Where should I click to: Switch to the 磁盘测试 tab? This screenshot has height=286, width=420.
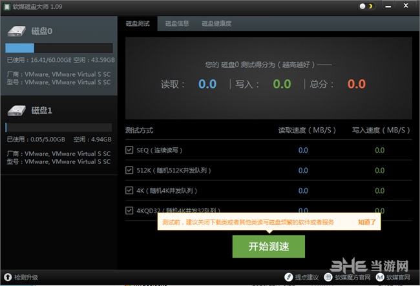pyautogui.click(x=138, y=23)
